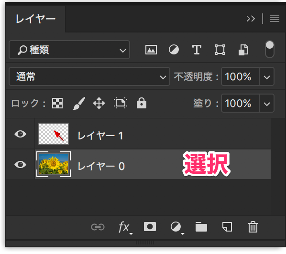
Task: Open the layers panel hamburger menu
Action: tap(275, 19)
